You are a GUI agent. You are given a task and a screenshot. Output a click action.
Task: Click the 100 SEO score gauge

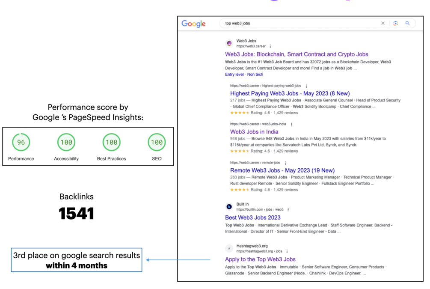click(x=157, y=142)
